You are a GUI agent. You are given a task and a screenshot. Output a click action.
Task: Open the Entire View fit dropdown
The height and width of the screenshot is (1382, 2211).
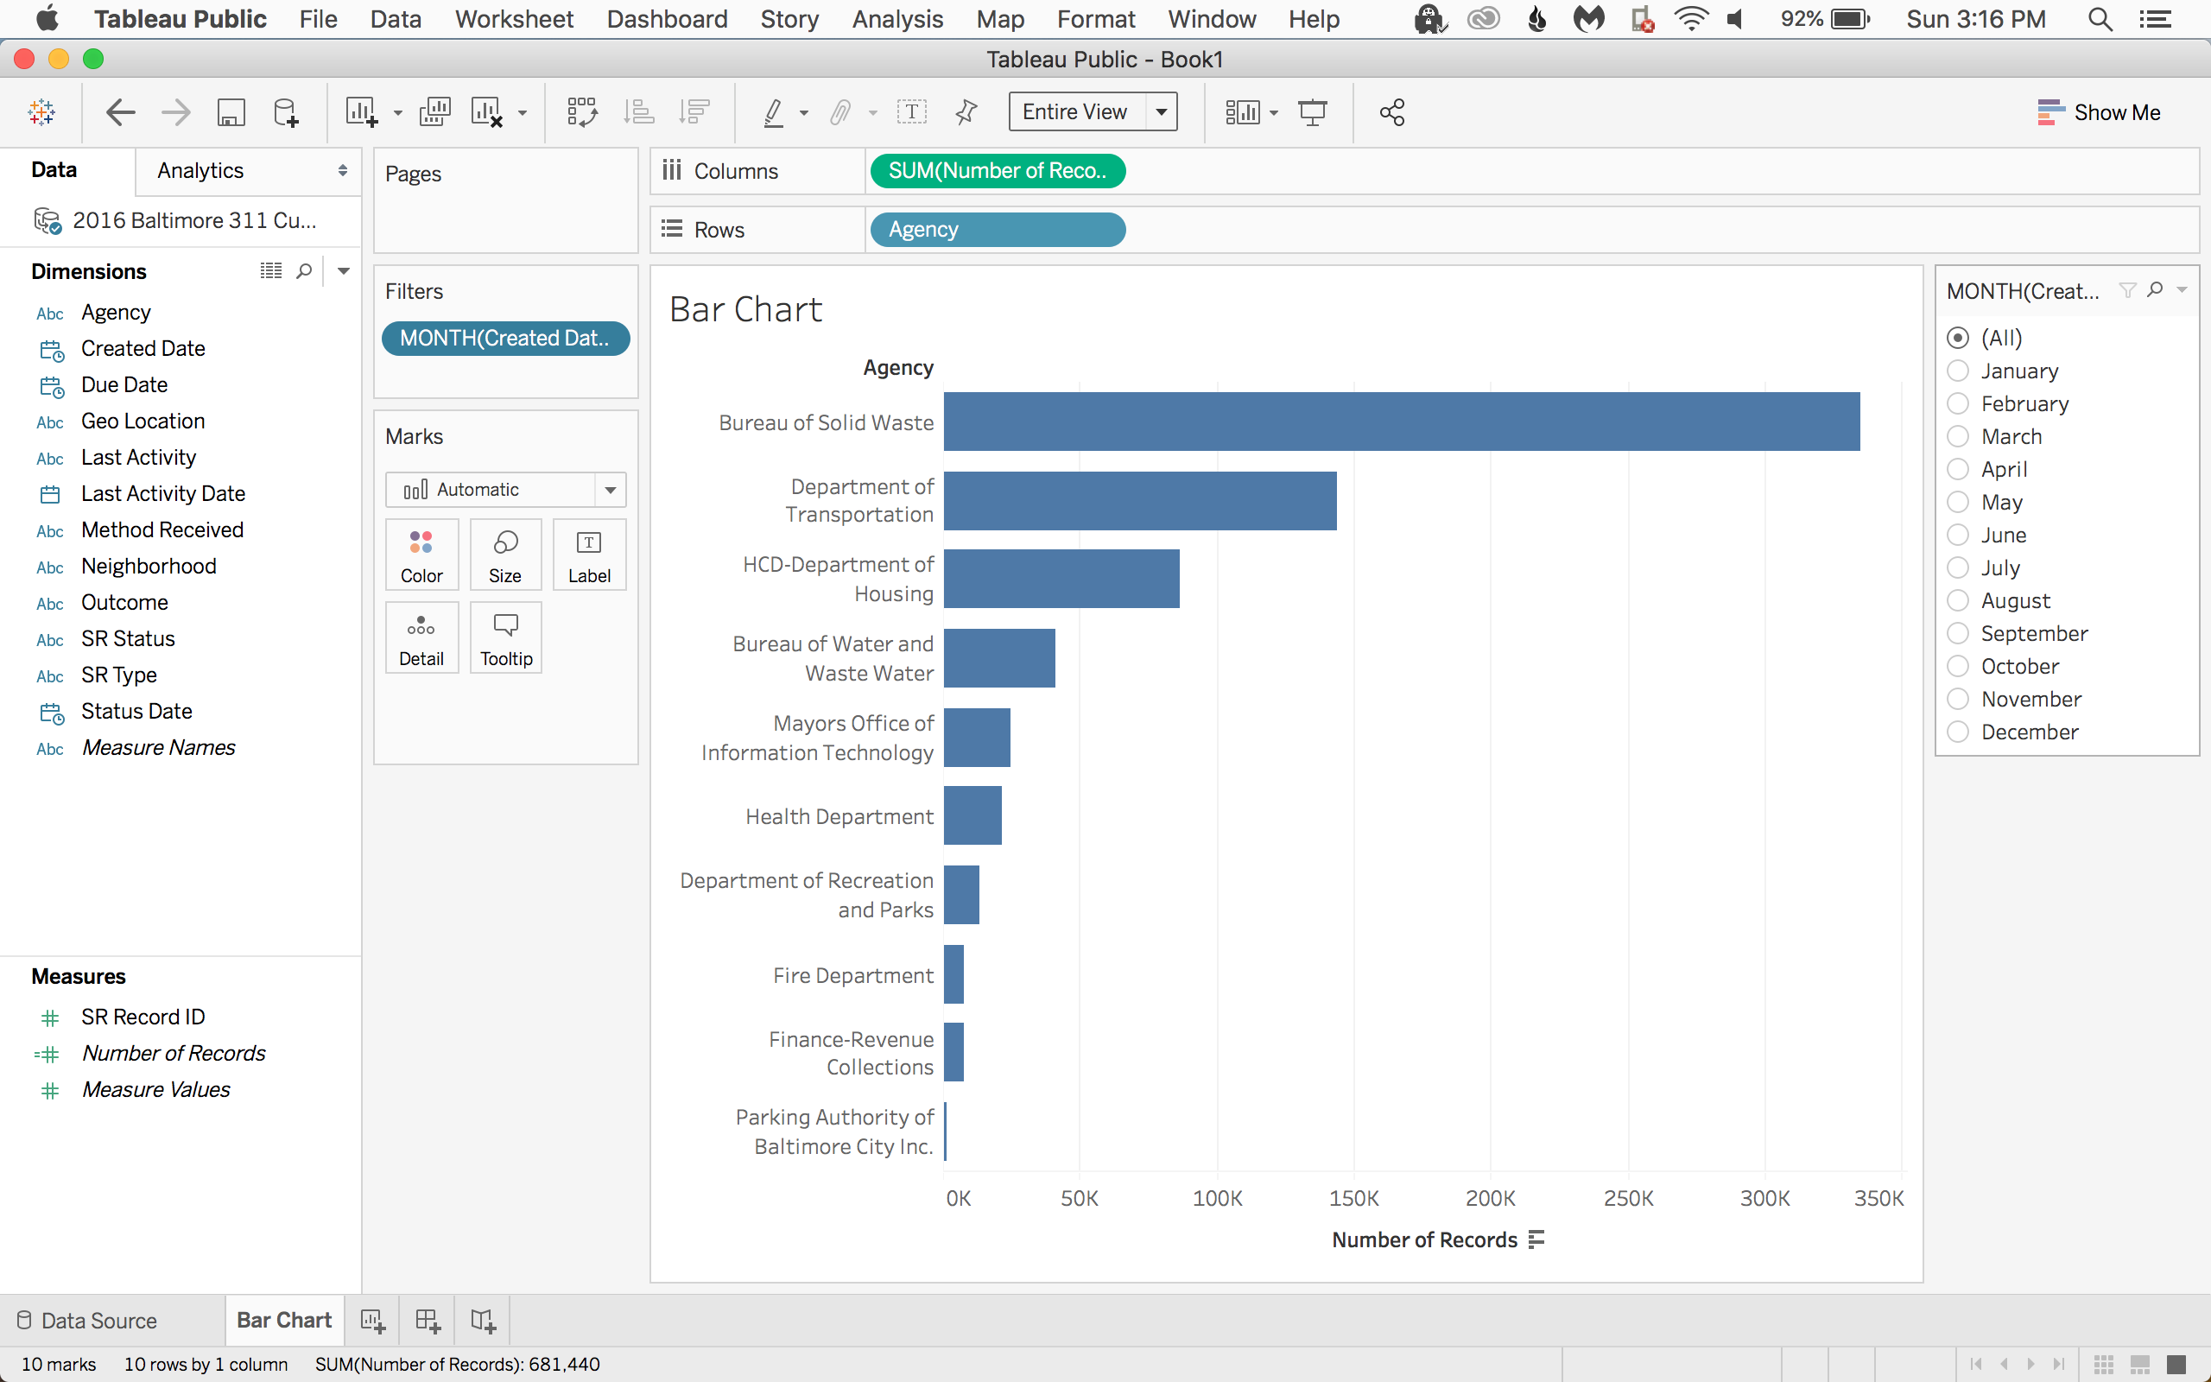(x=1160, y=111)
